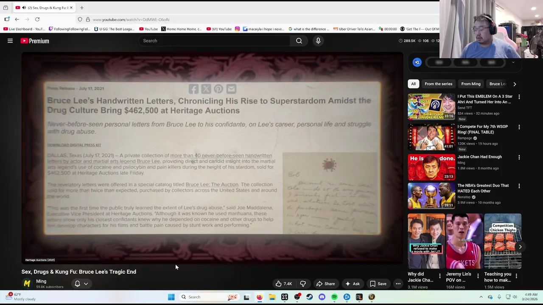Start voice search with the microphone

[x=318, y=41]
